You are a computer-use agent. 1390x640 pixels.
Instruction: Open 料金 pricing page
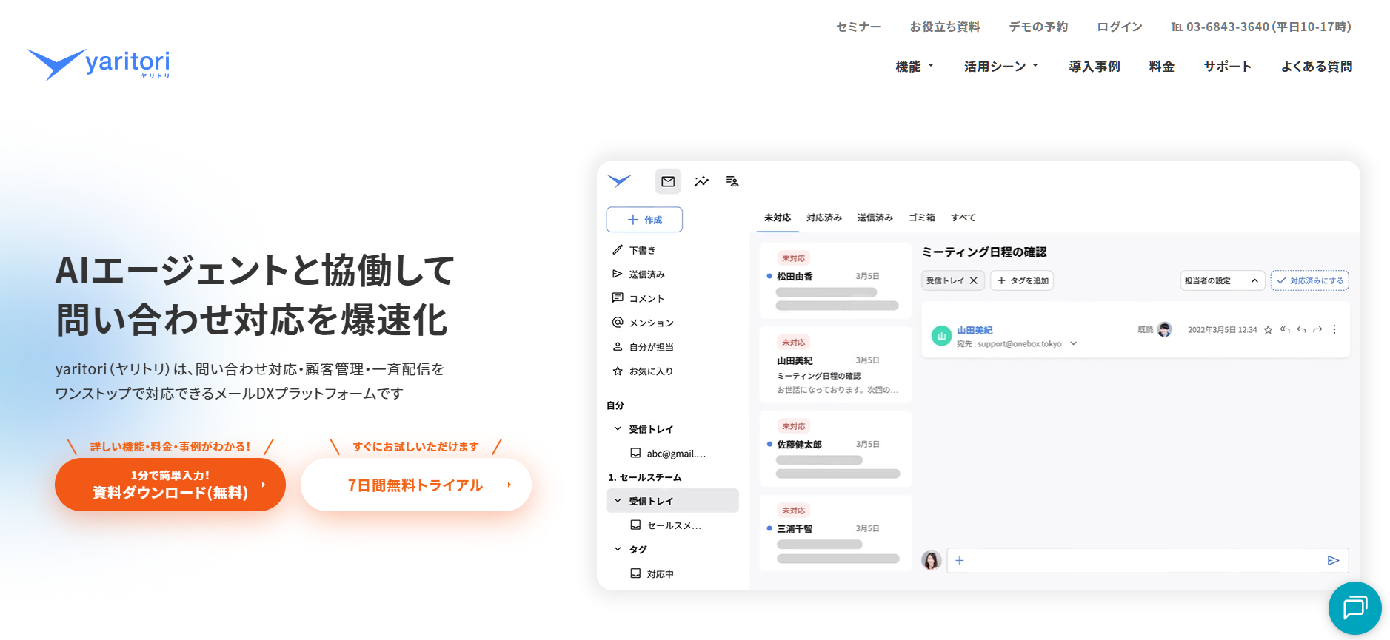point(1162,67)
